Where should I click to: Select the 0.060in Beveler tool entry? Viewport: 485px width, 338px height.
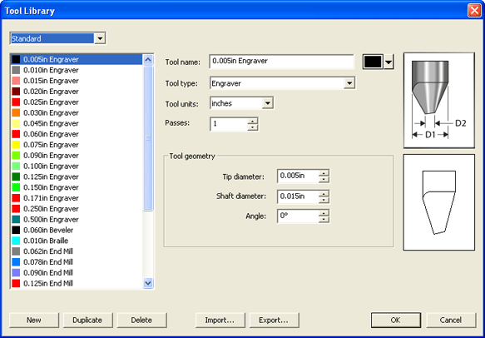coord(77,230)
